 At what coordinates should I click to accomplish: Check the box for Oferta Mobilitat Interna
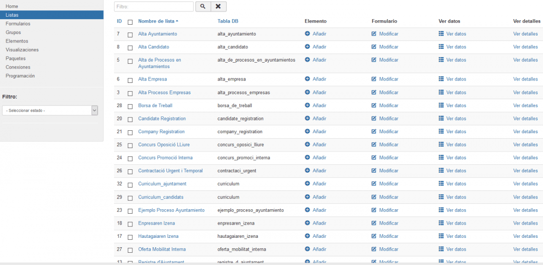(130, 251)
